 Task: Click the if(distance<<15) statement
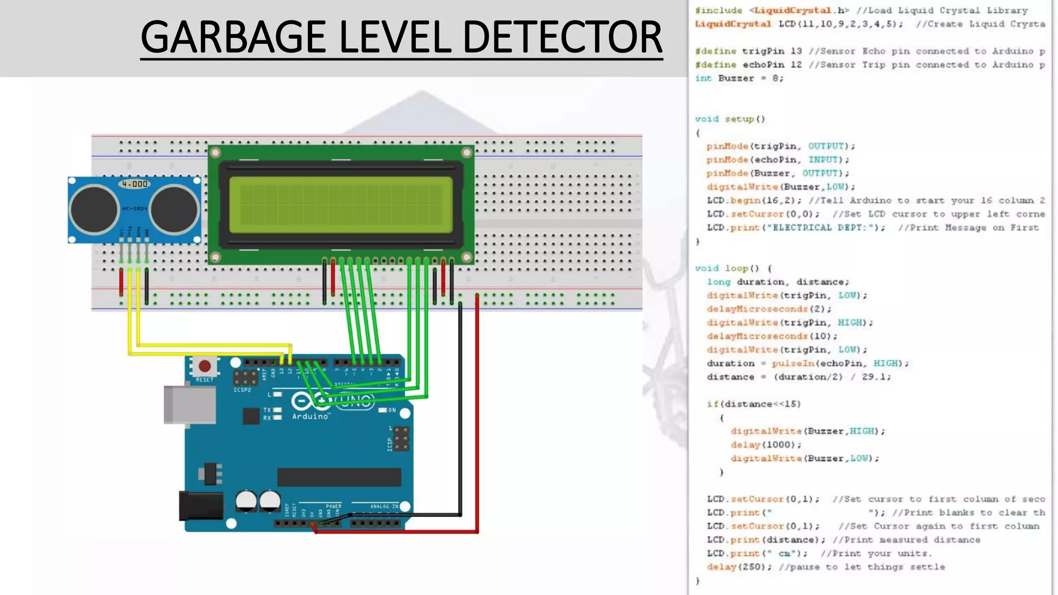tap(753, 404)
